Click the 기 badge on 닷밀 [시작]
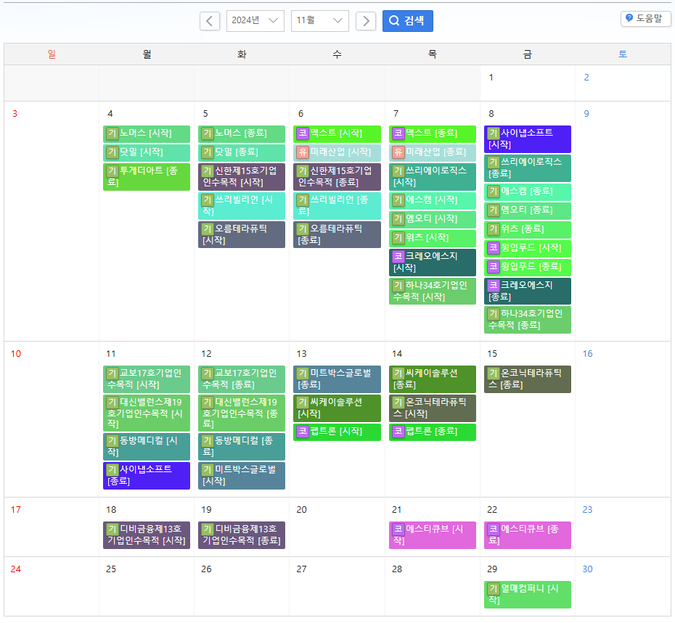The height and width of the screenshot is (623, 675). (112, 152)
